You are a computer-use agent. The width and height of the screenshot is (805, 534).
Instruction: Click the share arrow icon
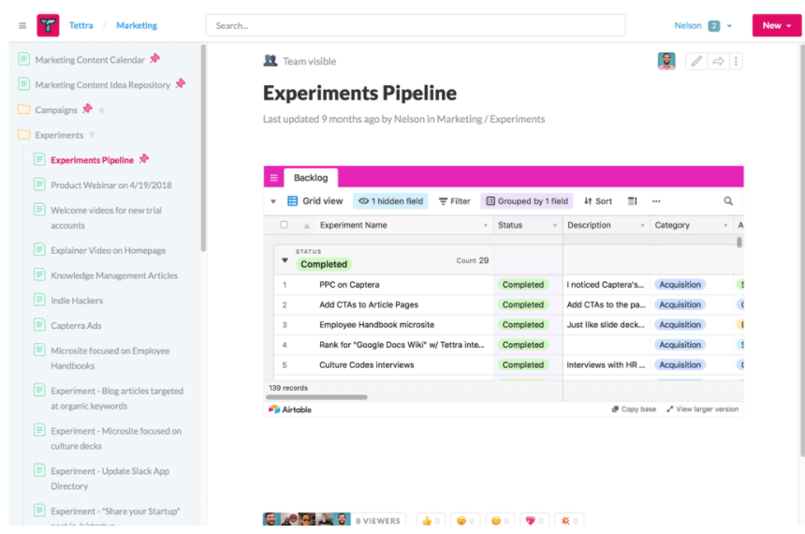(718, 62)
